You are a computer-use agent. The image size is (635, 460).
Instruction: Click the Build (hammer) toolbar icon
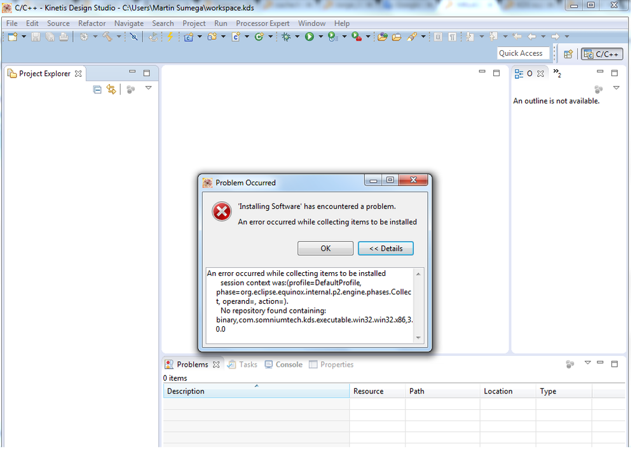click(x=107, y=37)
